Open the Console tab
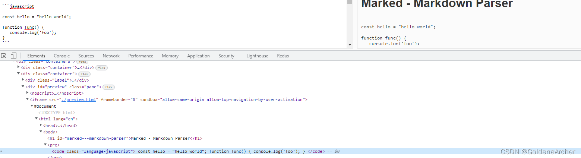This screenshot has height=158, width=581. coord(62,56)
